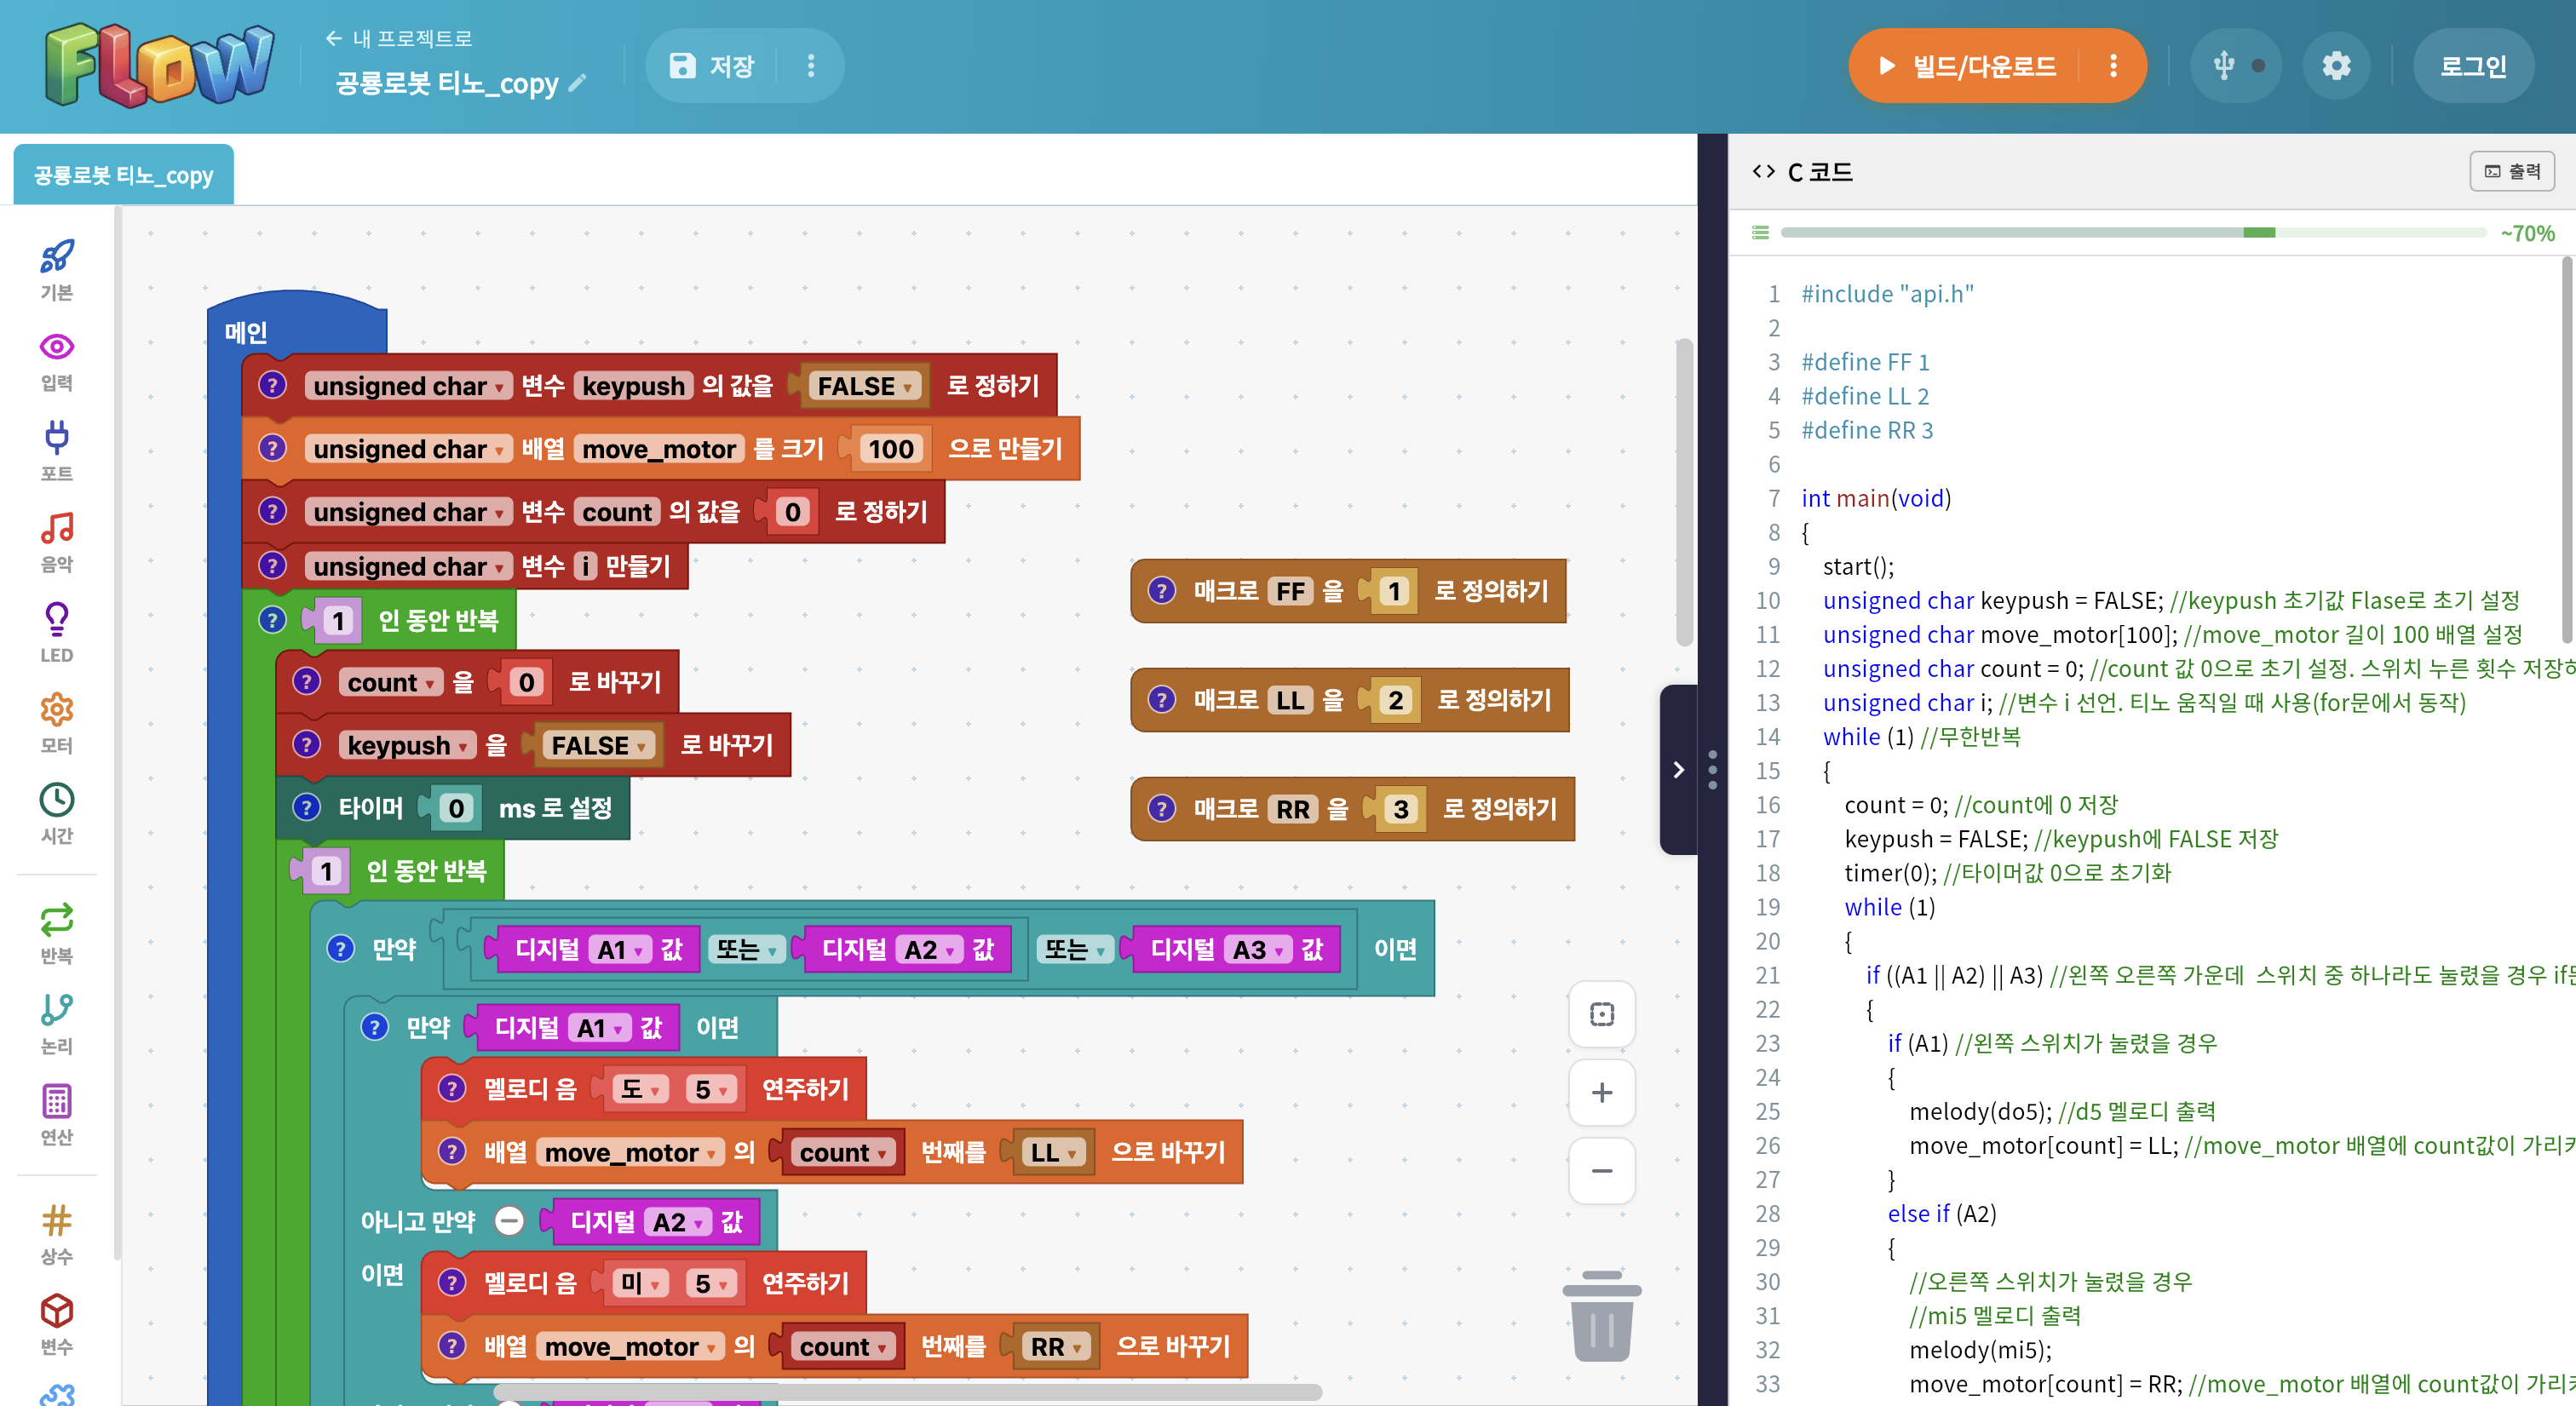Screen dimensions: 2576x1406
Task: Open the 시간 block category
Action: click(57, 814)
